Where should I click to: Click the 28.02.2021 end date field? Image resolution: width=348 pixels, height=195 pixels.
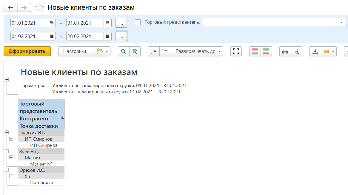[x=85, y=36]
